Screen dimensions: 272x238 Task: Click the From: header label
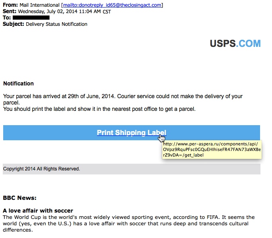coord(10,5)
